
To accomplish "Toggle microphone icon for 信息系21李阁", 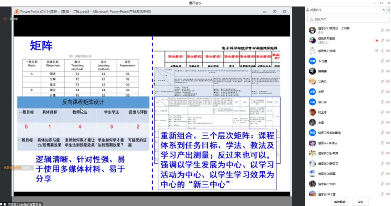I will [382, 50].
